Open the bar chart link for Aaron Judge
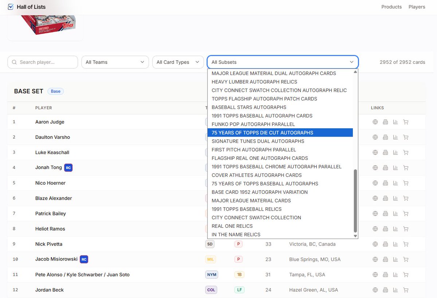This screenshot has height=298, width=437. [395, 122]
